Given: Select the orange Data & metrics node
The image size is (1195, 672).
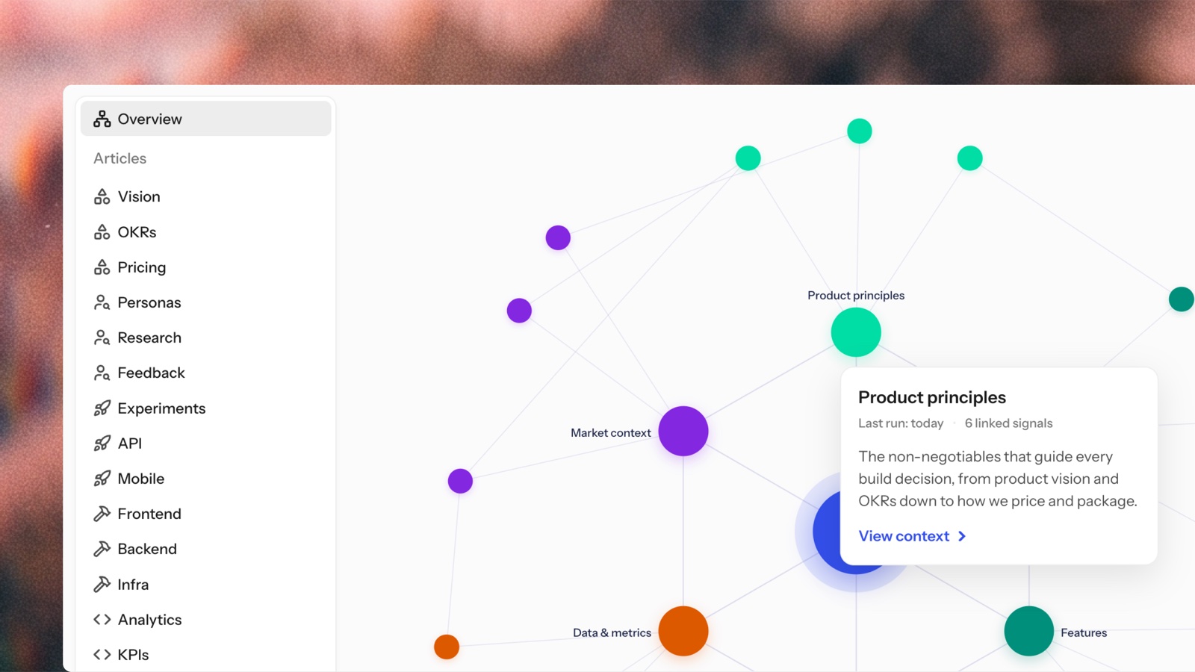Looking at the screenshot, I should point(683,631).
